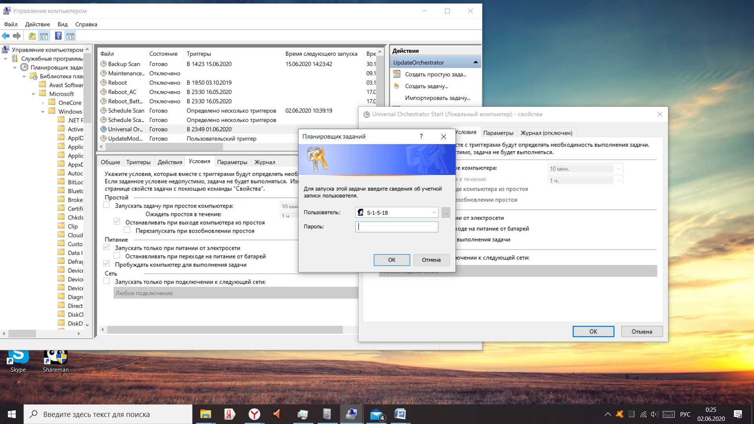Collapse Планировщик заданий tree node
754x424 pixels.
point(15,68)
